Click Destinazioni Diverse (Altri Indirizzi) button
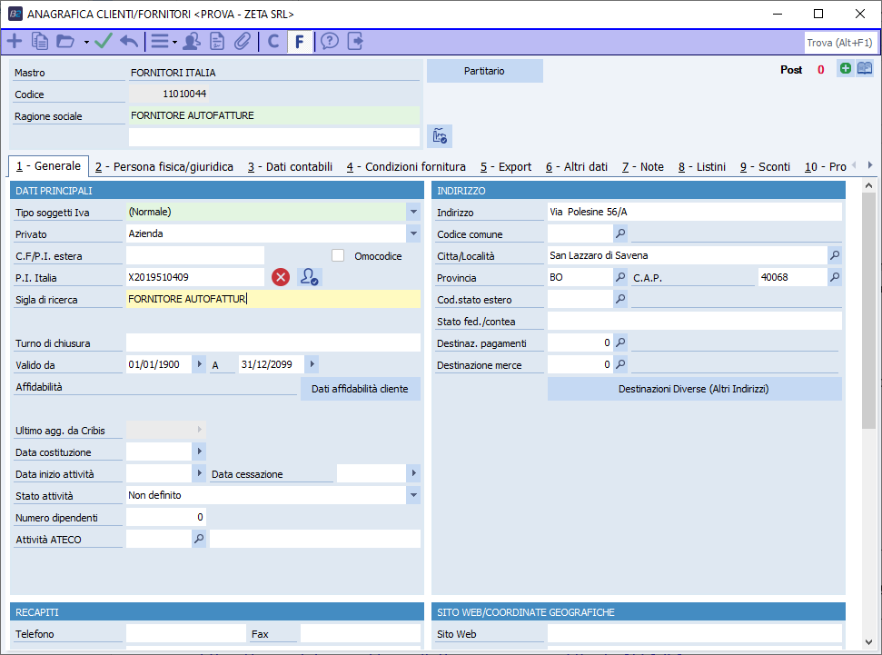Viewport: 882px width, 655px height. [695, 389]
